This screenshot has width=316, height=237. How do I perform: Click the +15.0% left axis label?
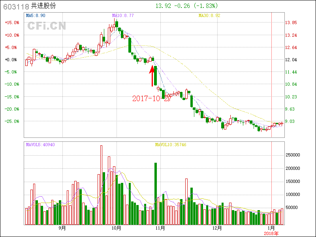click(12, 23)
